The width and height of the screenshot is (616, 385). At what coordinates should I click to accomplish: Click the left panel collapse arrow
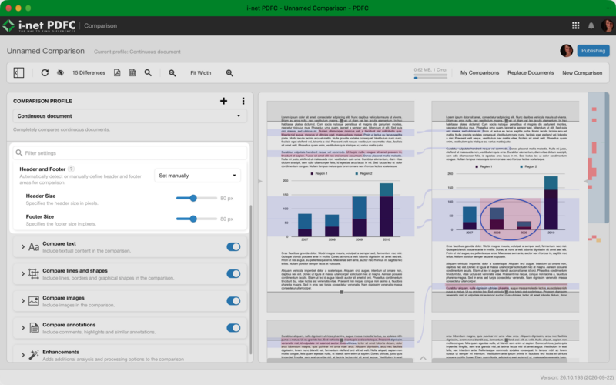[260, 181]
